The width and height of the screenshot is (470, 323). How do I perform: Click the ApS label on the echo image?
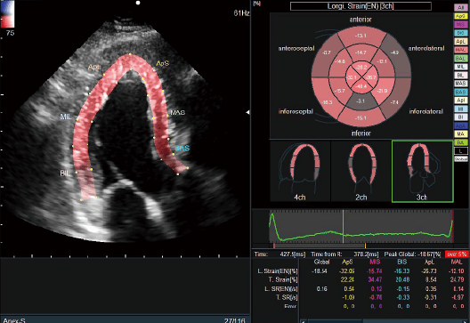click(163, 63)
